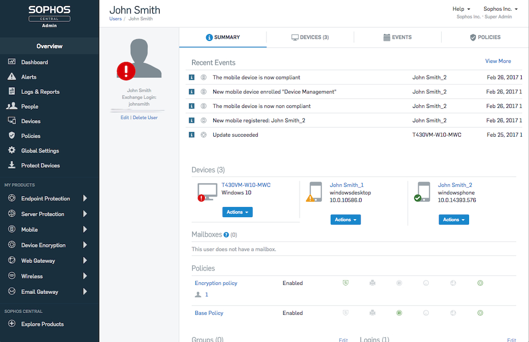
Task: Click the Endpoint Protection product icon
Action: pyautogui.click(x=12, y=198)
